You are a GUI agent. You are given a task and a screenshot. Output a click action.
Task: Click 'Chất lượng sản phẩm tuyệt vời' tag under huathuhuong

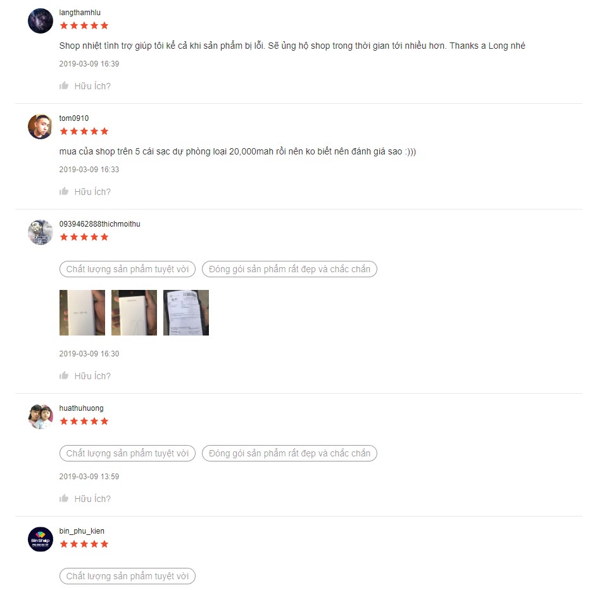[127, 453]
